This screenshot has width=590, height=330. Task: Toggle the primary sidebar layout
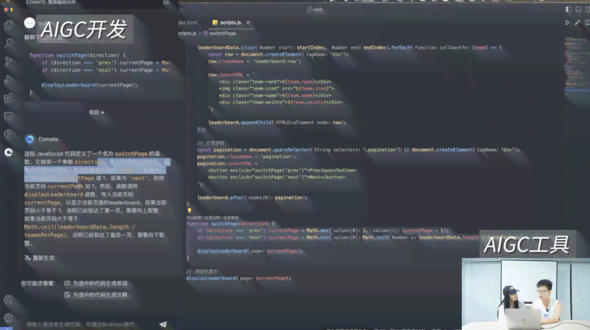click(569, 9)
